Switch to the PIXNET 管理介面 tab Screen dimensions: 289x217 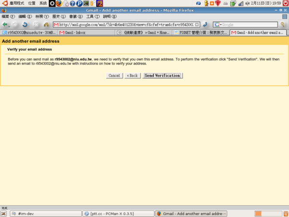201,33
